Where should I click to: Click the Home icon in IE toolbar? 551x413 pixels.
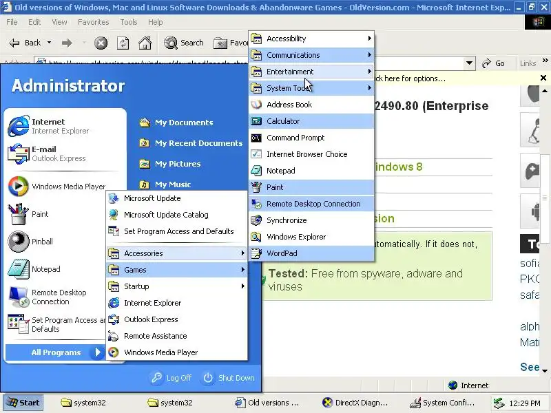click(x=145, y=43)
